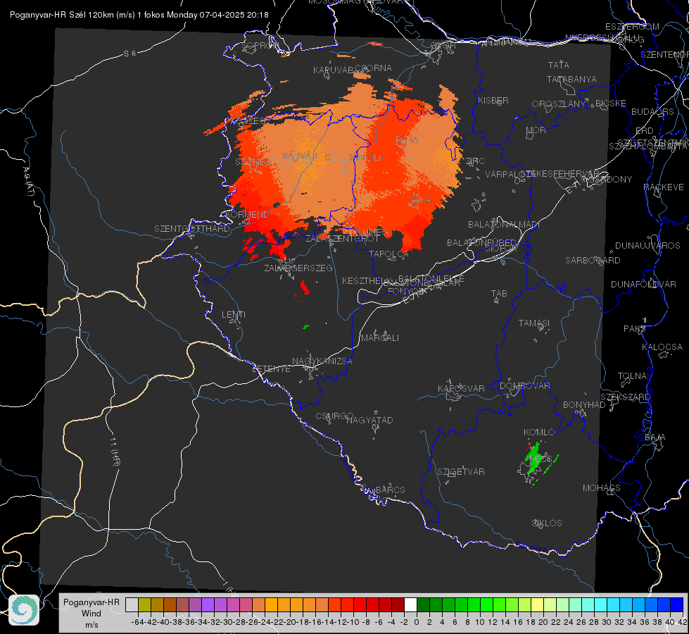The width and height of the screenshot is (689, 634).
Task: Click the ZIRC city label
Action: click(474, 161)
